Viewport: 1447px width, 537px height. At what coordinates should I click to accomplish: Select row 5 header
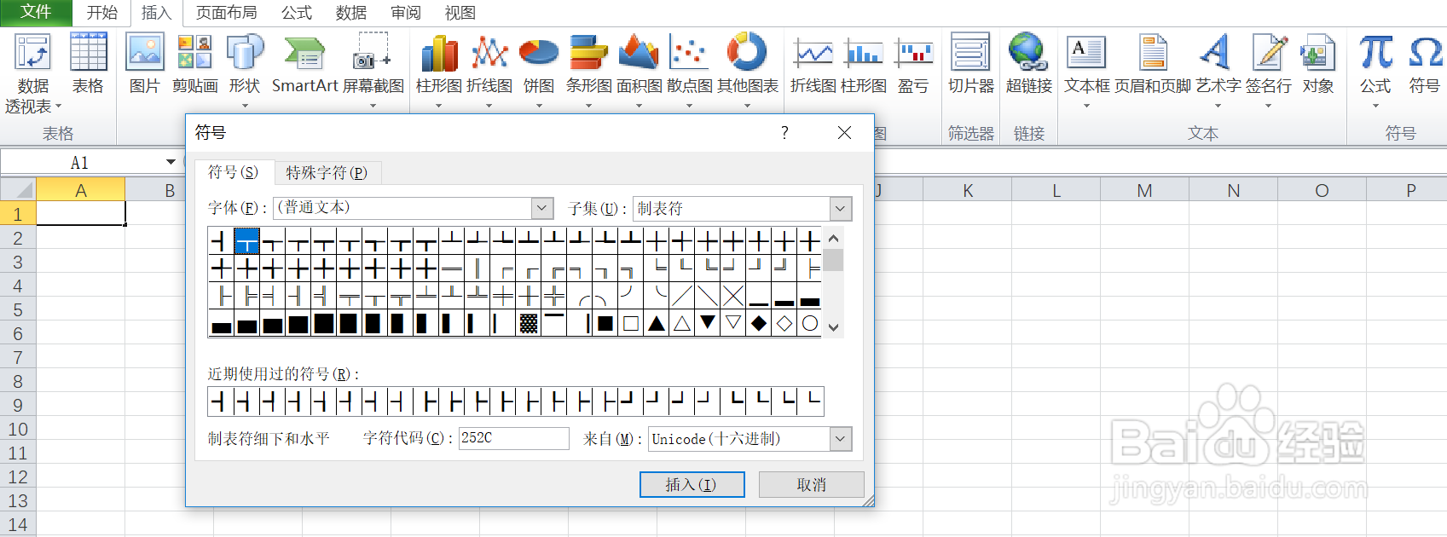[x=18, y=309]
